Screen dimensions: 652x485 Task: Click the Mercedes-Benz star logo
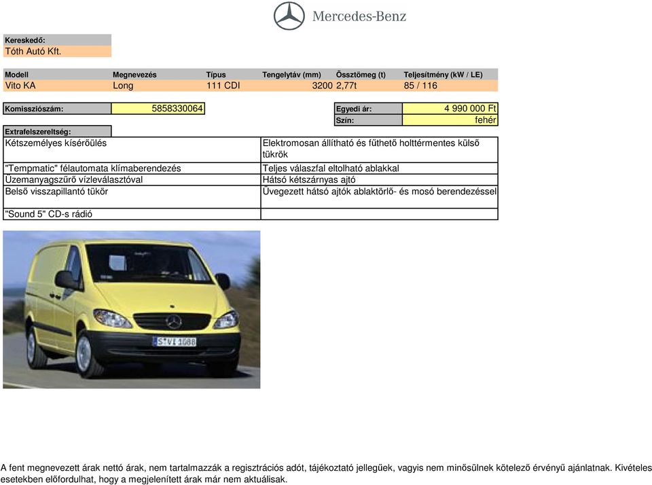click(289, 16)
